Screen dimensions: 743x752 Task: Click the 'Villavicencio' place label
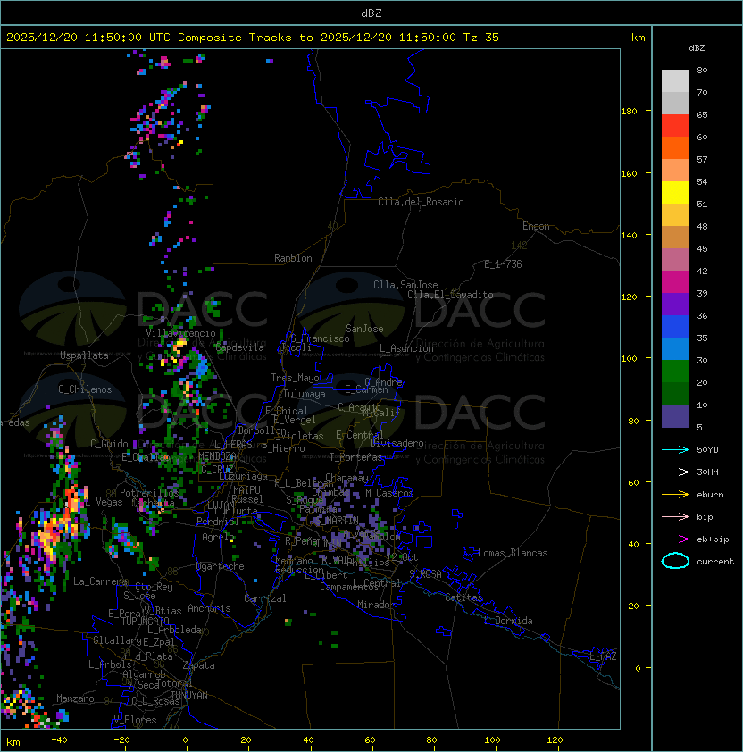click(x=180, y=333)
